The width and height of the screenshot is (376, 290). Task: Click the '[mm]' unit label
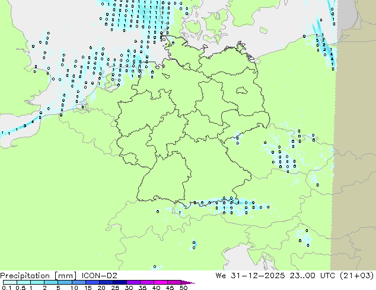tap(65, 276)
